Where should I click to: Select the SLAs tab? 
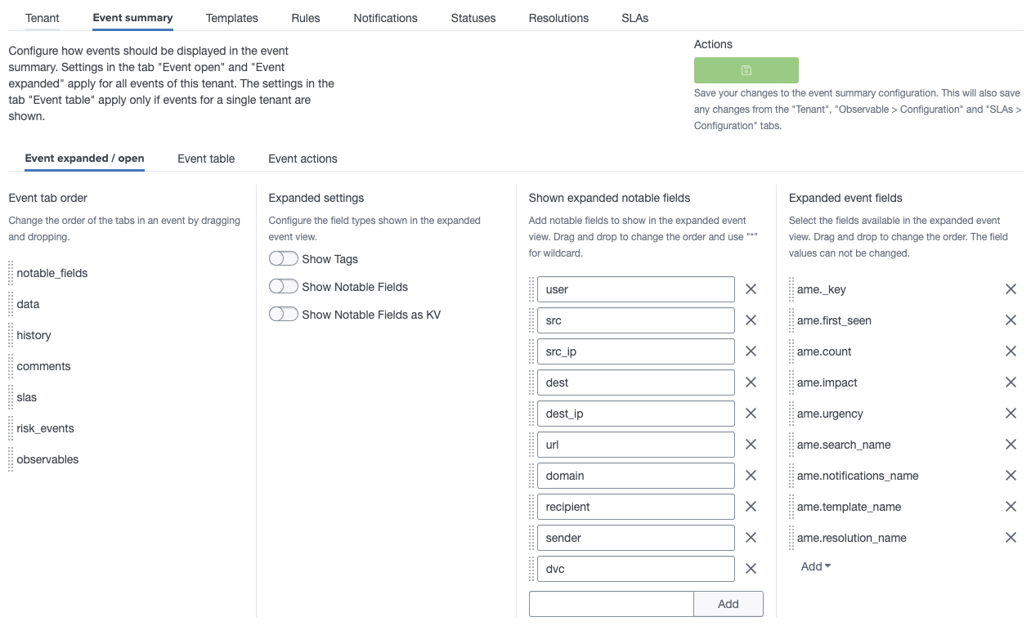(x=634, y=17)
